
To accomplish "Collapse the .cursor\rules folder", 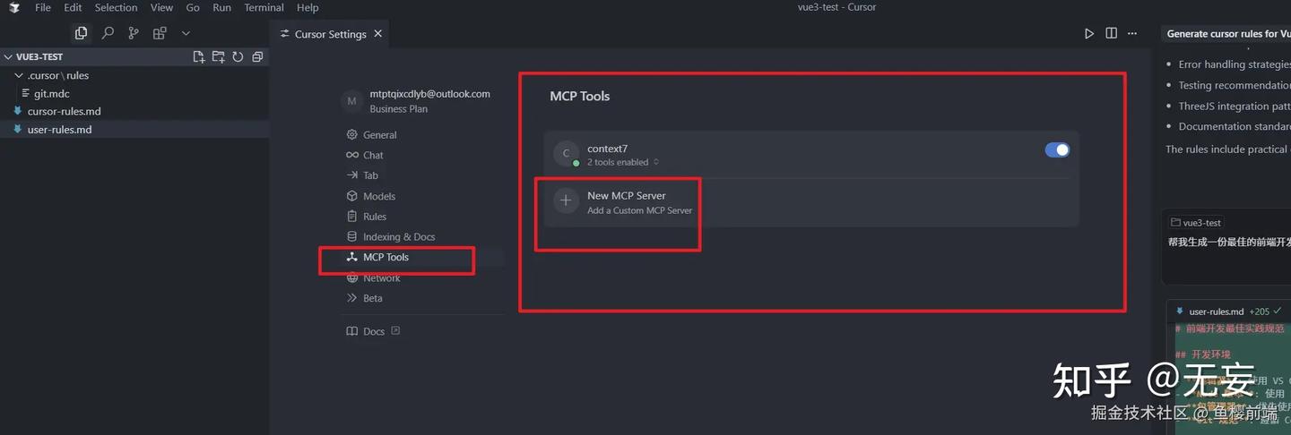I will click(x=20, y=76).
